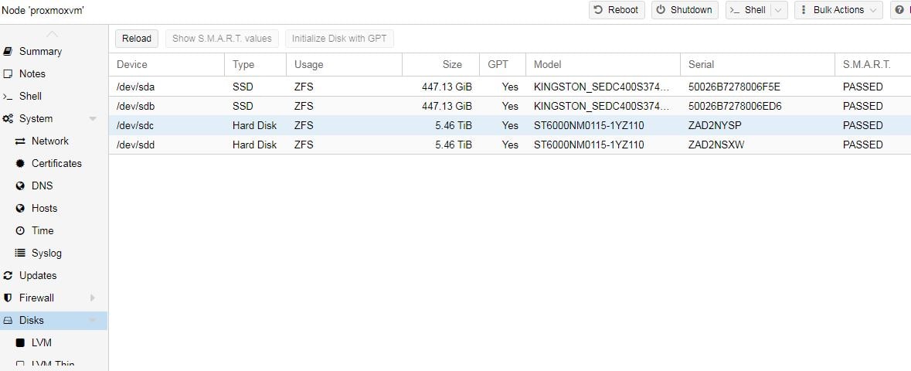The width and height of the screenshot is (911, 371).
Task: Click serial number ZAD2NYSP
Action: 715,125
